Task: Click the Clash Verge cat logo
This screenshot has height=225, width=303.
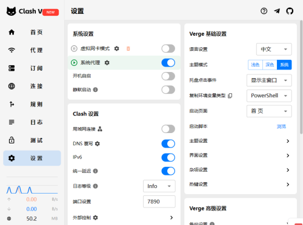Action: [x=11, y=11]
